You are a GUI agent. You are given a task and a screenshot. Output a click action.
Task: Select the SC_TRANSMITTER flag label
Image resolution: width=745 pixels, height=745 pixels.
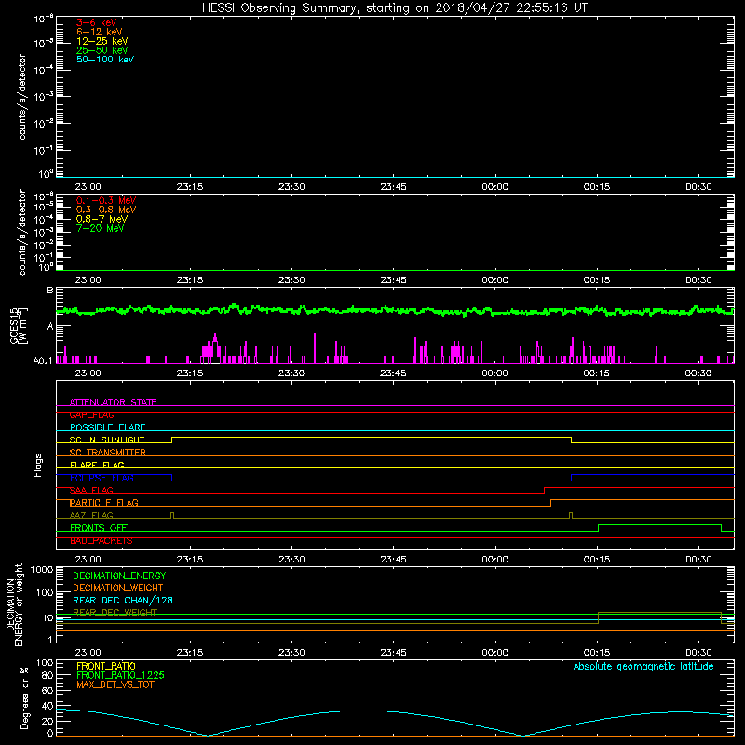click(x=107, y=453)
